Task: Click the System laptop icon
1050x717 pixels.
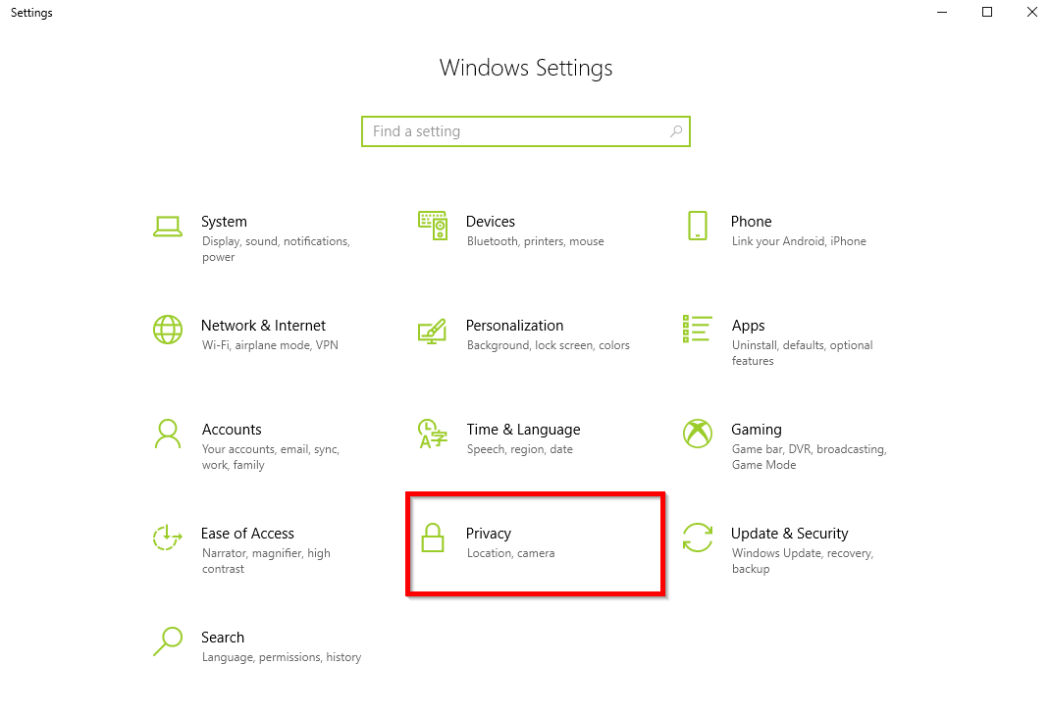Action: pyautogui.click(x=168, y=226)
